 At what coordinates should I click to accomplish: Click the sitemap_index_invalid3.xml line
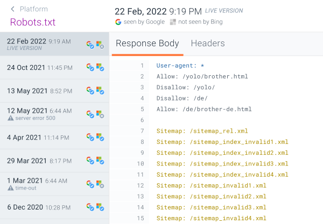222,164
